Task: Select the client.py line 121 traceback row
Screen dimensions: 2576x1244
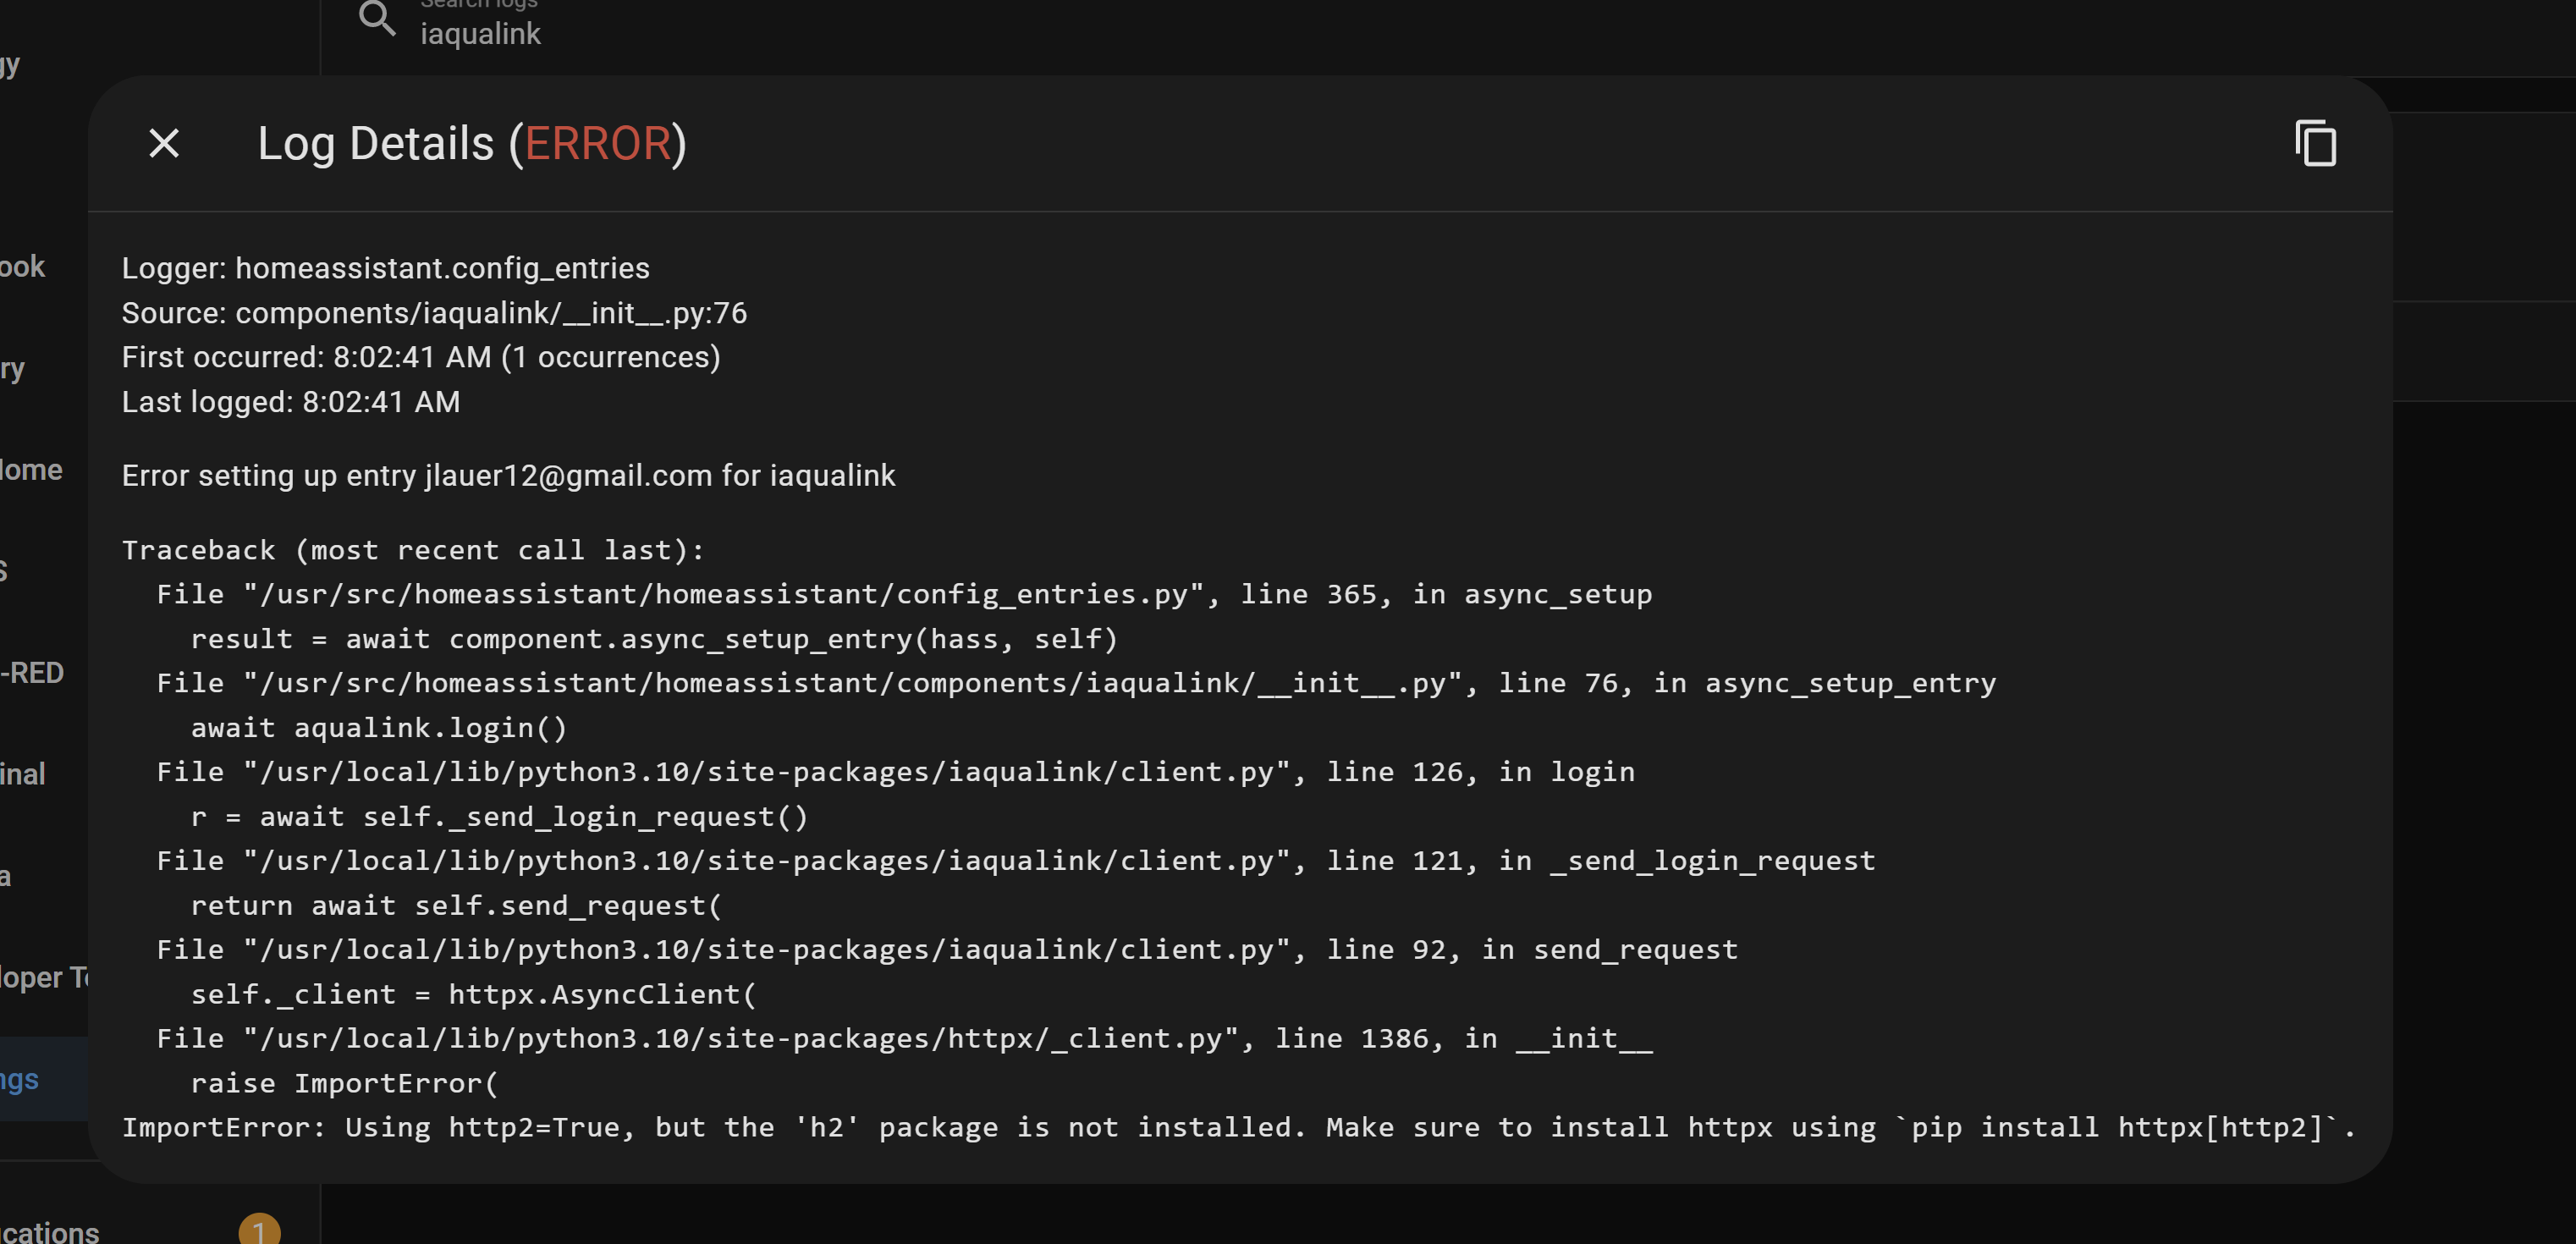Action: click(1015, 861)
